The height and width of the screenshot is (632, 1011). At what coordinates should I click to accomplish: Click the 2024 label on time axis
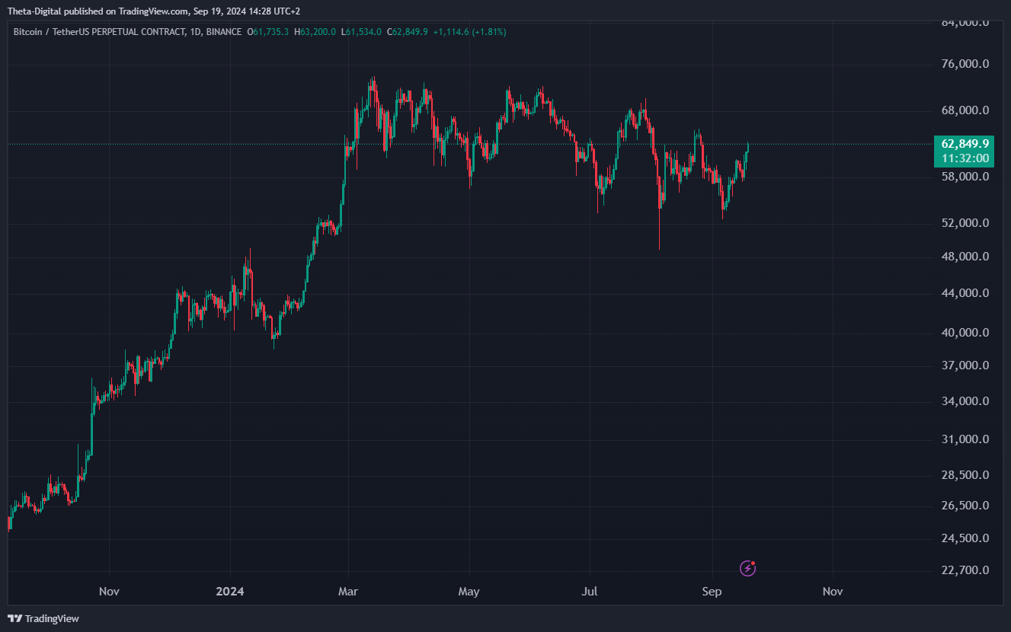229,591
